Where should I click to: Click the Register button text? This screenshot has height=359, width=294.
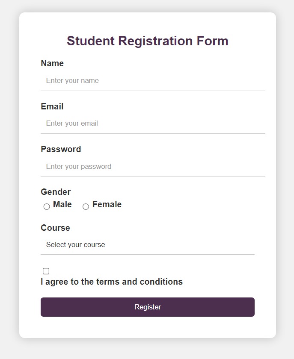tap(148, 307)
